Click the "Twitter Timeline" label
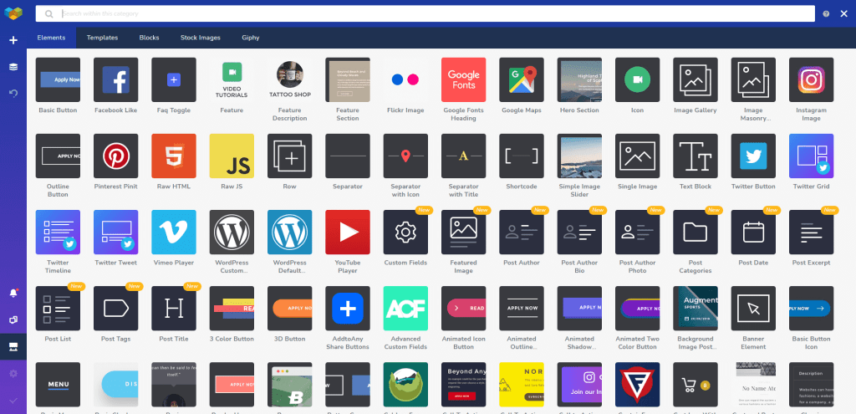 (x=58, y=267)
